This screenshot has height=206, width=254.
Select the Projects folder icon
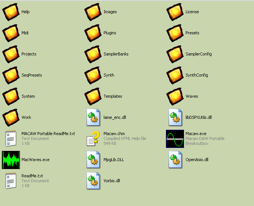11,54
